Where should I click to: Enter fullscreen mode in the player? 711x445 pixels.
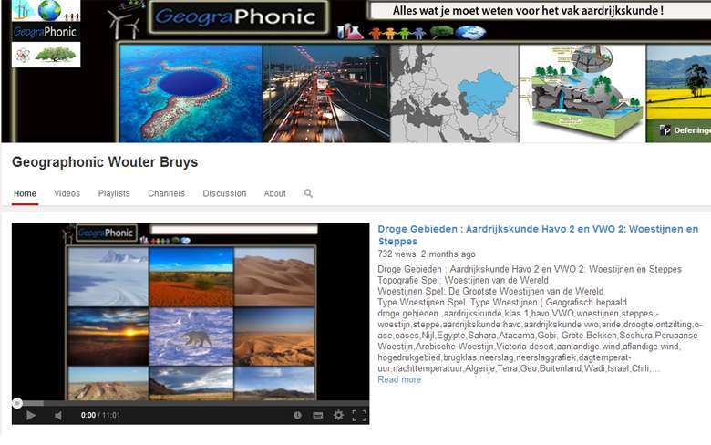359,415
